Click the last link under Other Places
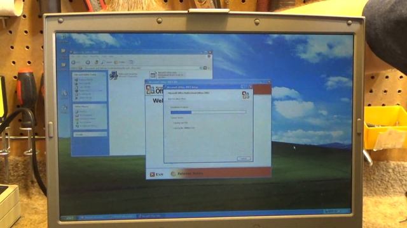This screenshot has width=407, height=228. (86, 126)
